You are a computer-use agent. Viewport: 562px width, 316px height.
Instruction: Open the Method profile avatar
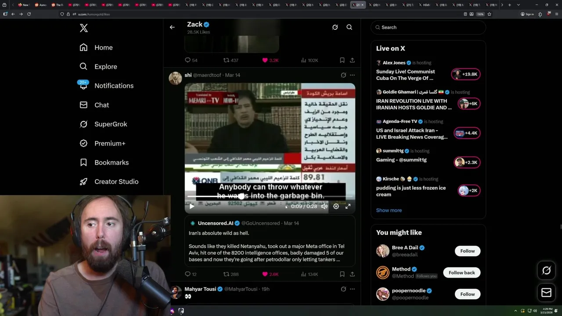(383, 273)
